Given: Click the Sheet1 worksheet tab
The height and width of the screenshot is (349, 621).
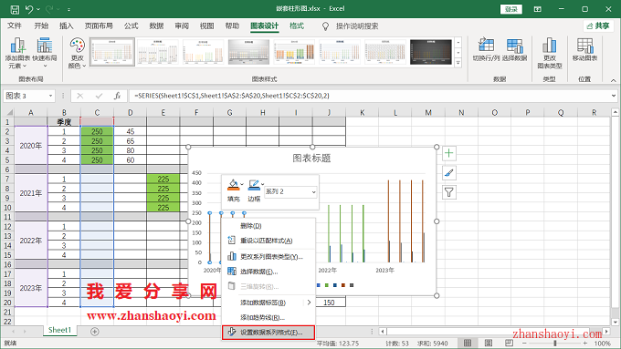Looking at the screenshot, I should (x=59, y=330).
